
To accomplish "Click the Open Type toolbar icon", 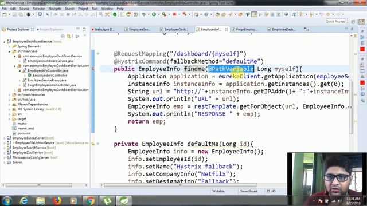I will 217,14.
